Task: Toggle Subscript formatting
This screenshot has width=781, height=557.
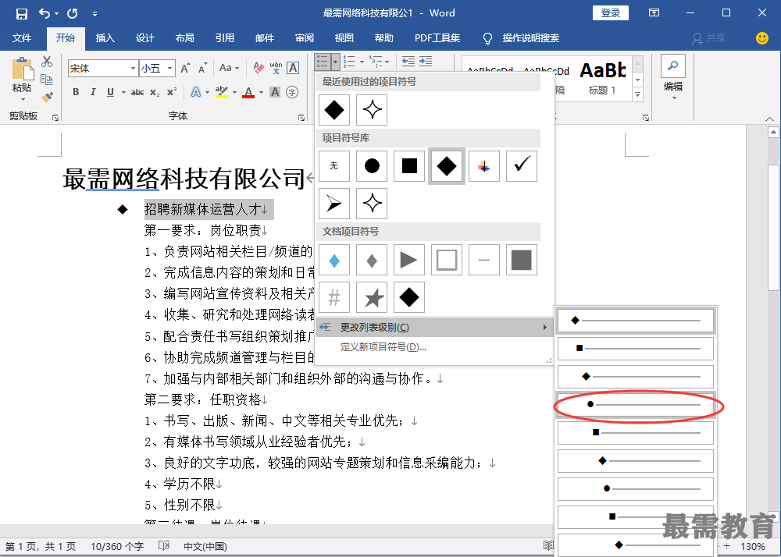Action: click(155, 93)
